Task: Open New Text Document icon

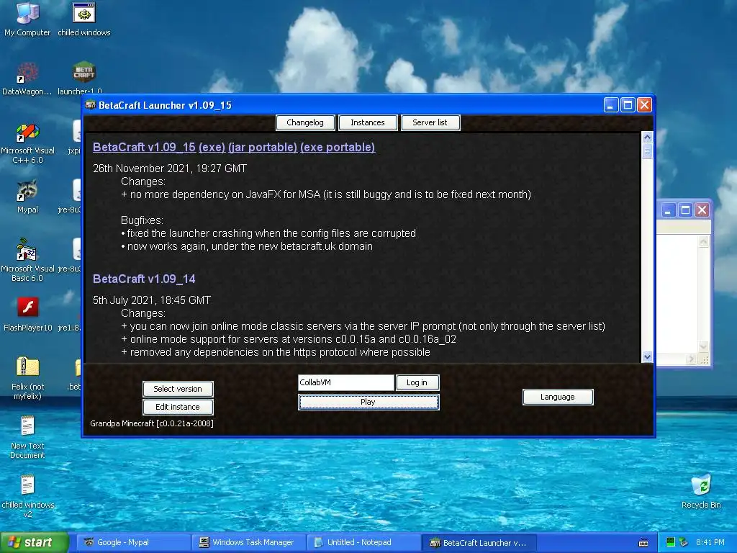Action: (x=27, y=437)
